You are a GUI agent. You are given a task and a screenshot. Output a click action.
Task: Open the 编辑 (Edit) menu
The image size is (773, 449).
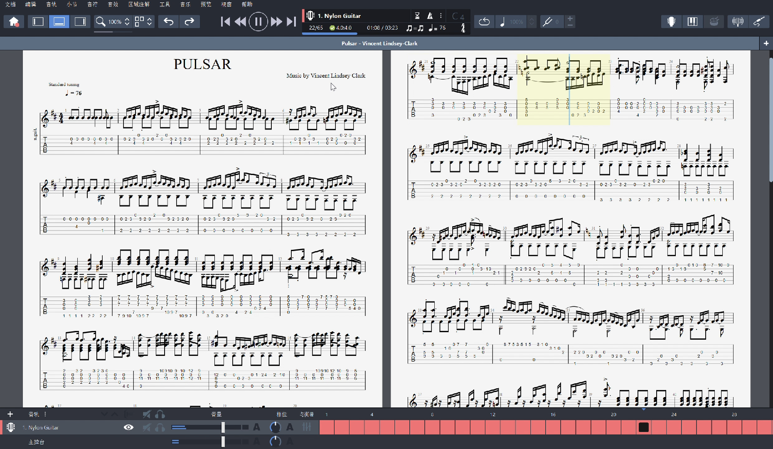click(31, 4)
